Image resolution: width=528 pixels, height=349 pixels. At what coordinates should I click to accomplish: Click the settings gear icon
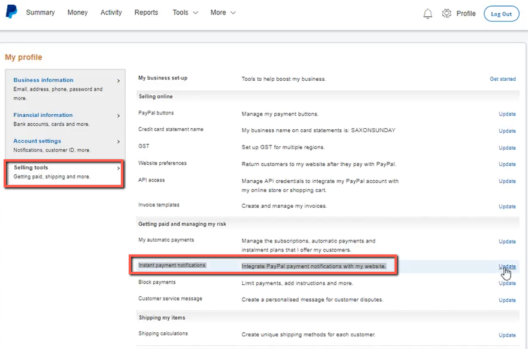click(447, 13)
